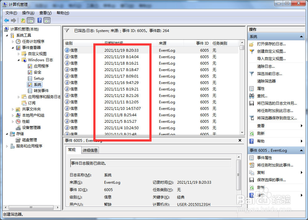Collapse 事件 6005, EventLog actions section
Viewport: 308px width, 220px height.
point(301,150)
